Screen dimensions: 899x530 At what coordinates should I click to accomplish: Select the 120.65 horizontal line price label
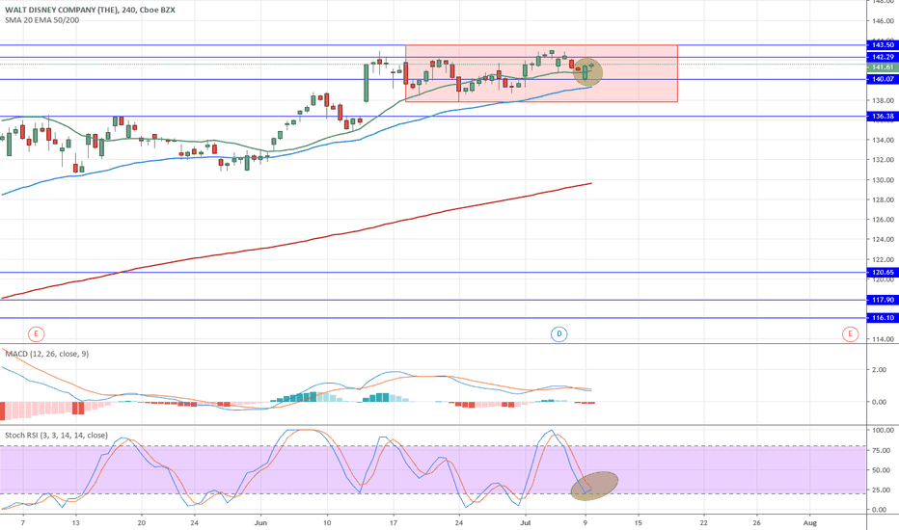tap(883, 273)
